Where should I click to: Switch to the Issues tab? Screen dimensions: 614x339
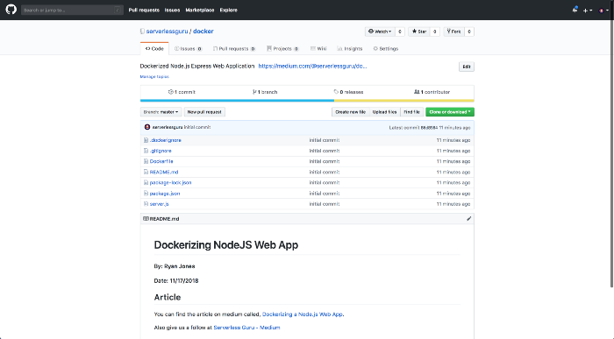188,48
